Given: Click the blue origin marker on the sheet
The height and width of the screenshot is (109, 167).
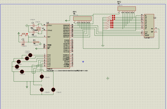Looking at the screenshot, I should coord(83,62).
